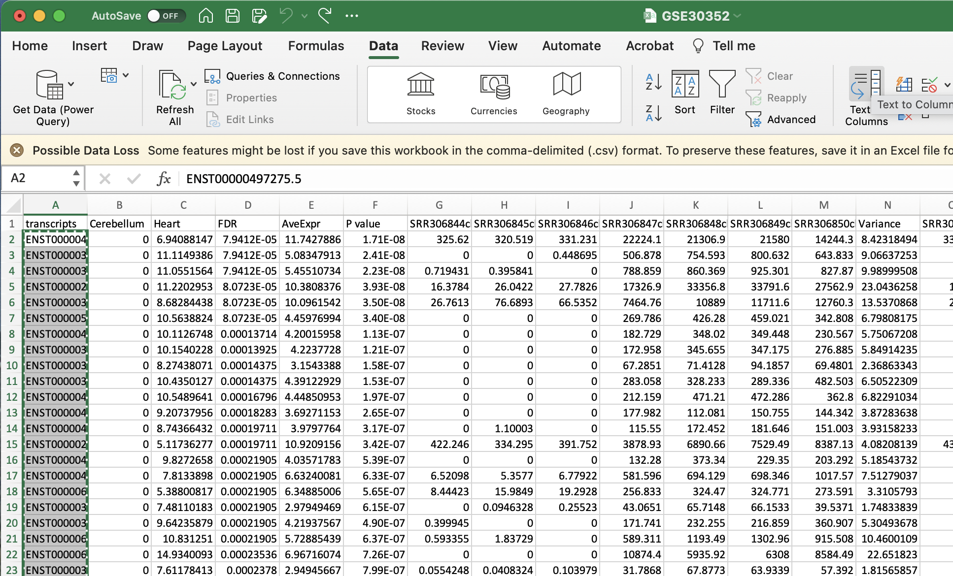Click the Variance header cell

tap(888, 224)
